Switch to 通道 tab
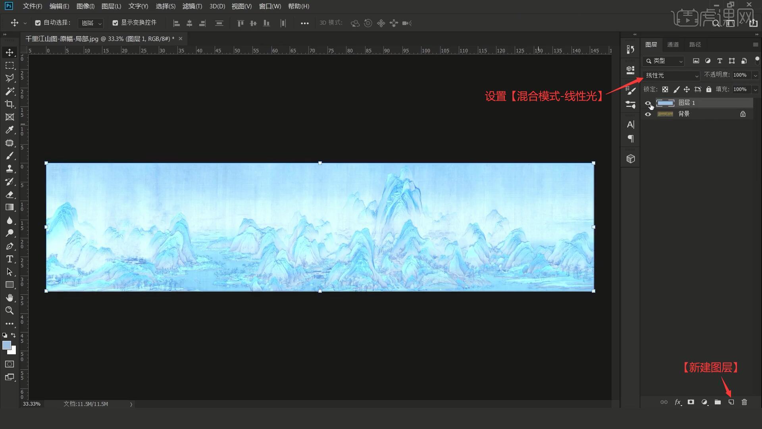 (673, 44)
